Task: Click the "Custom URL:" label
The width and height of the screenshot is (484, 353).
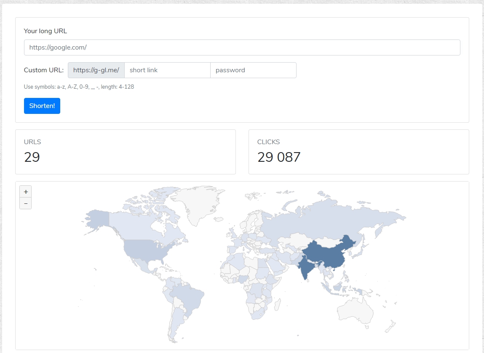Action: [44, 70]
